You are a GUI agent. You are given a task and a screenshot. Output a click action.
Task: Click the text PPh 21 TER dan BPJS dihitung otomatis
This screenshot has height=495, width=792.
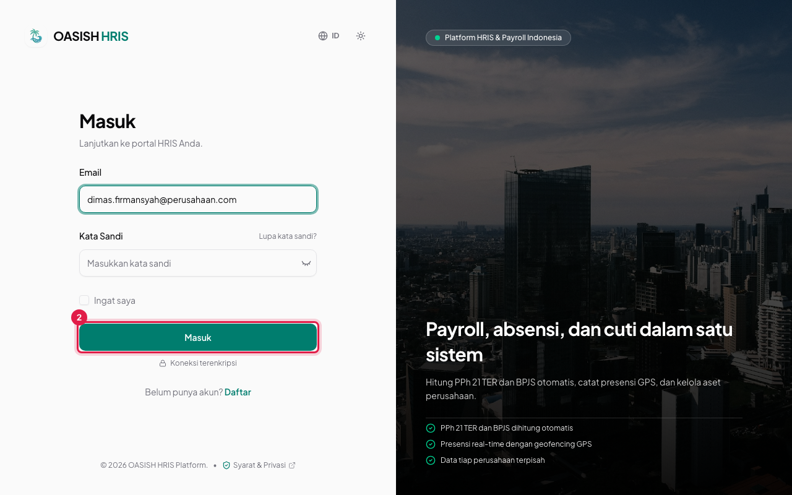[507, 428]
